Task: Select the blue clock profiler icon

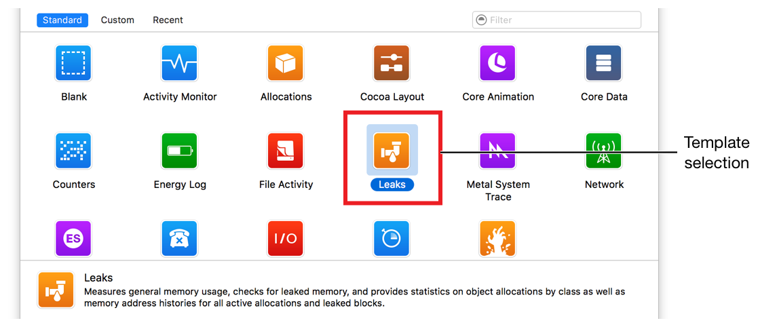Action: click(x=392, y=239)
